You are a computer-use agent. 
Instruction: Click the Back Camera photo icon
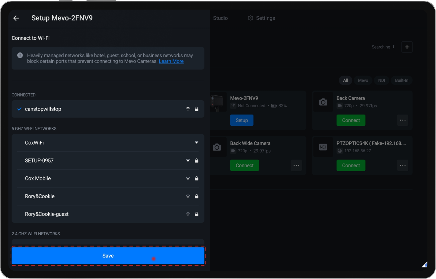(323, 102)
